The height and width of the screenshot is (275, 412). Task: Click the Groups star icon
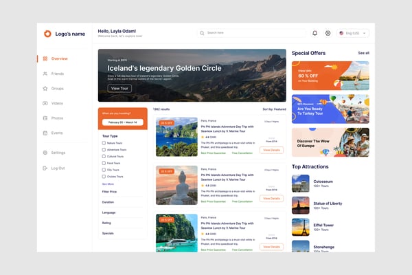coord(45,89)
